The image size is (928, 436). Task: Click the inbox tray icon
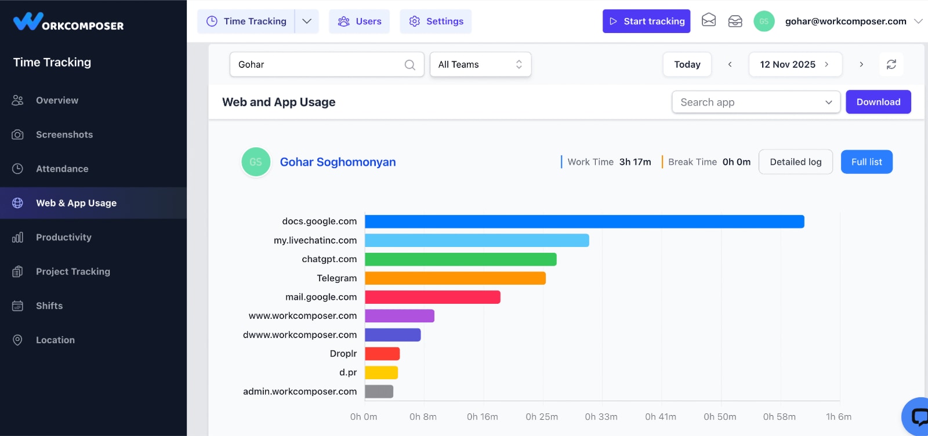[x=735, y=21]
